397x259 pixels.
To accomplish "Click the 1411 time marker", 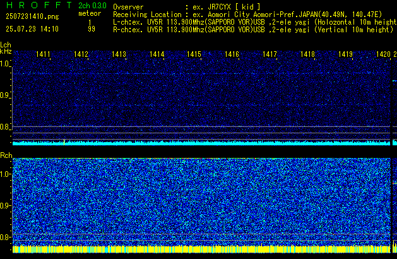I will (x=43, y=54).
